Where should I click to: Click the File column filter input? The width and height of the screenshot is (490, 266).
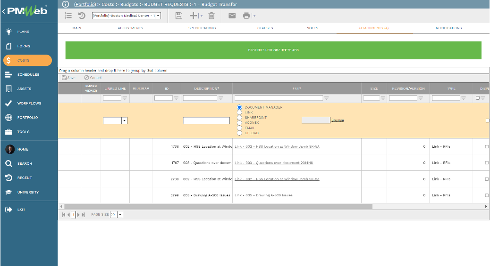pyautogui.click(x=279, y=98)
